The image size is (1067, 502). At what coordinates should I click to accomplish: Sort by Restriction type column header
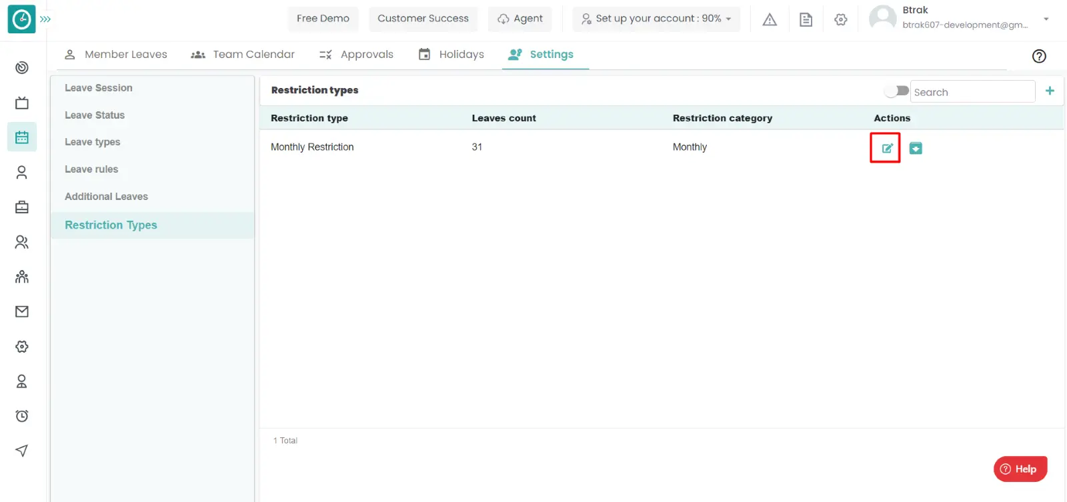309,118
